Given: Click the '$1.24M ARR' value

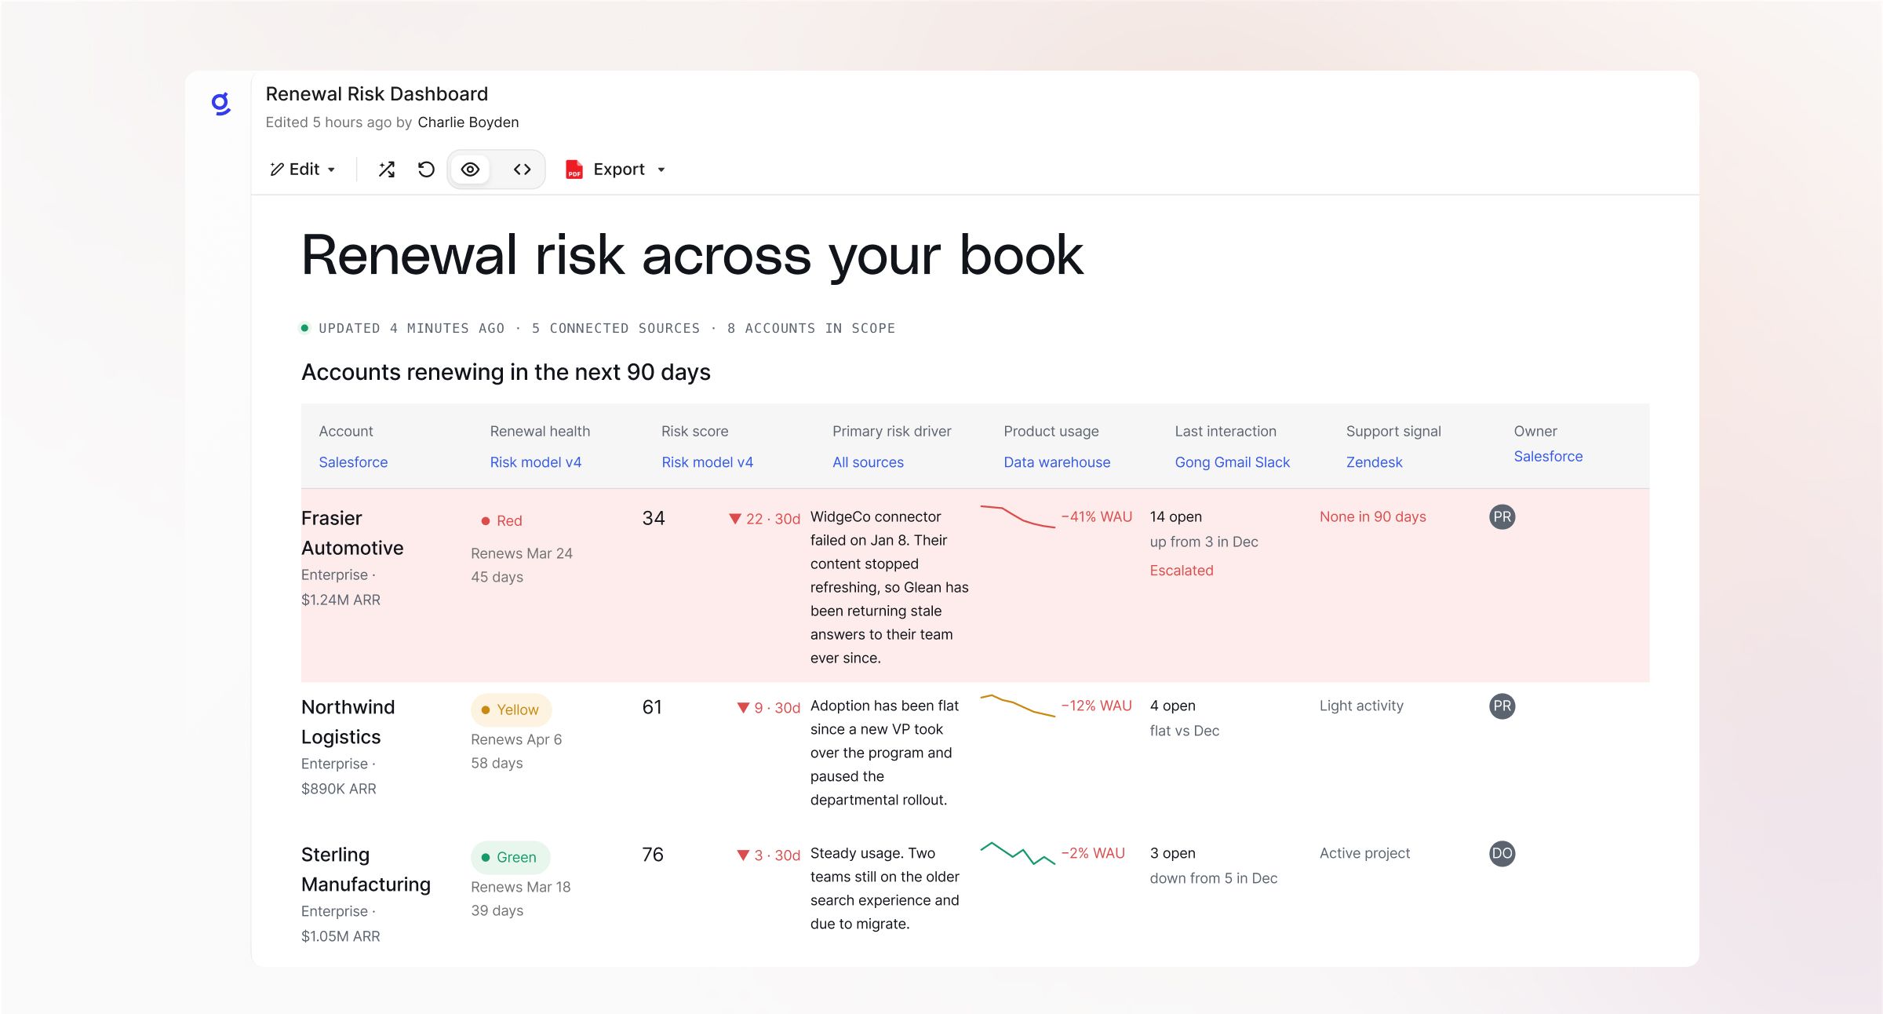Looking at the screenshot, I should [x=341, y=600].
